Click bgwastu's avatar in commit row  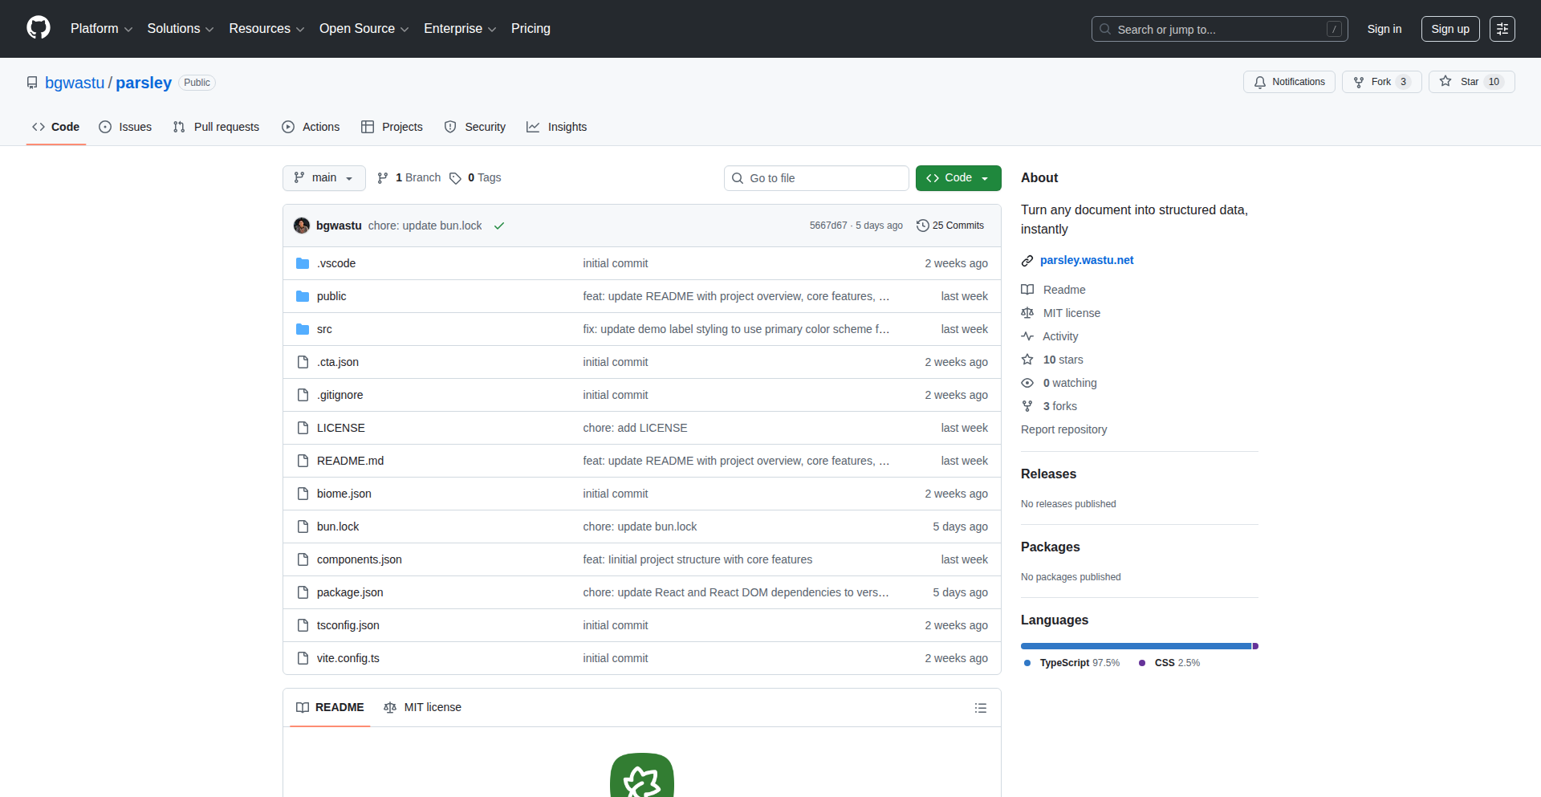(302, 226)
